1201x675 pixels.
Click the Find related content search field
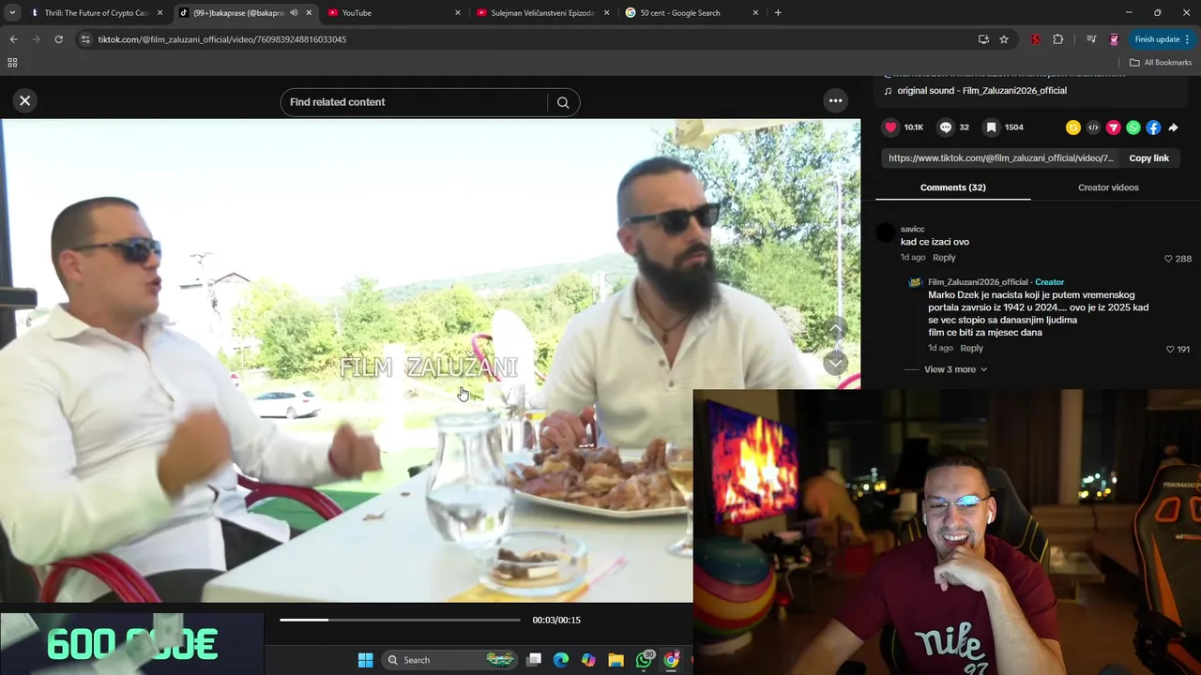point(413,102)
